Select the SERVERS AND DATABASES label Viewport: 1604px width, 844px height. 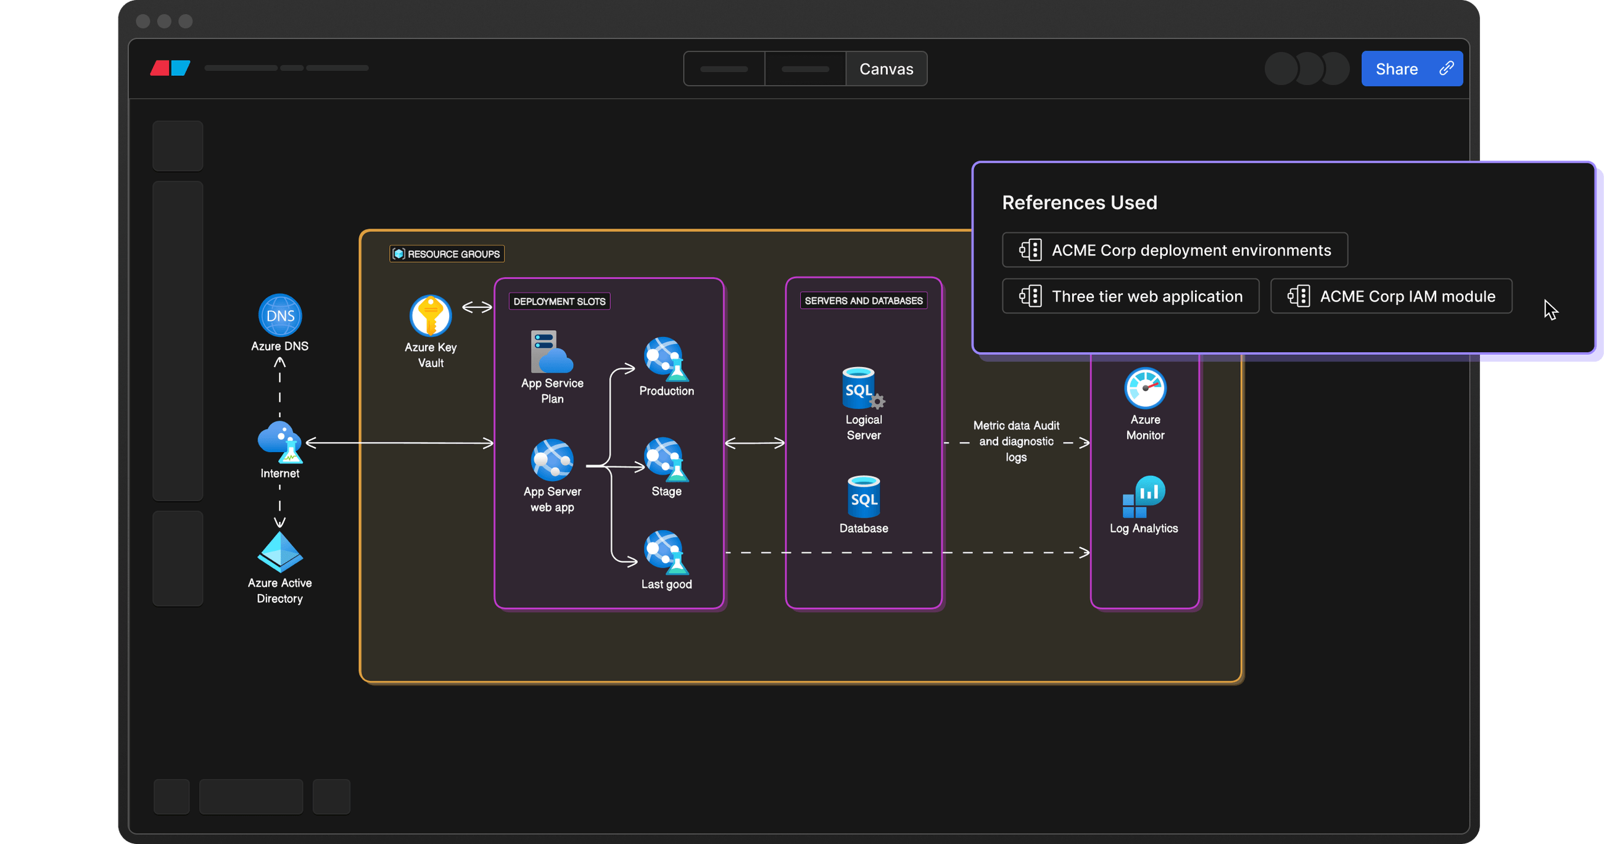[863, 300]
